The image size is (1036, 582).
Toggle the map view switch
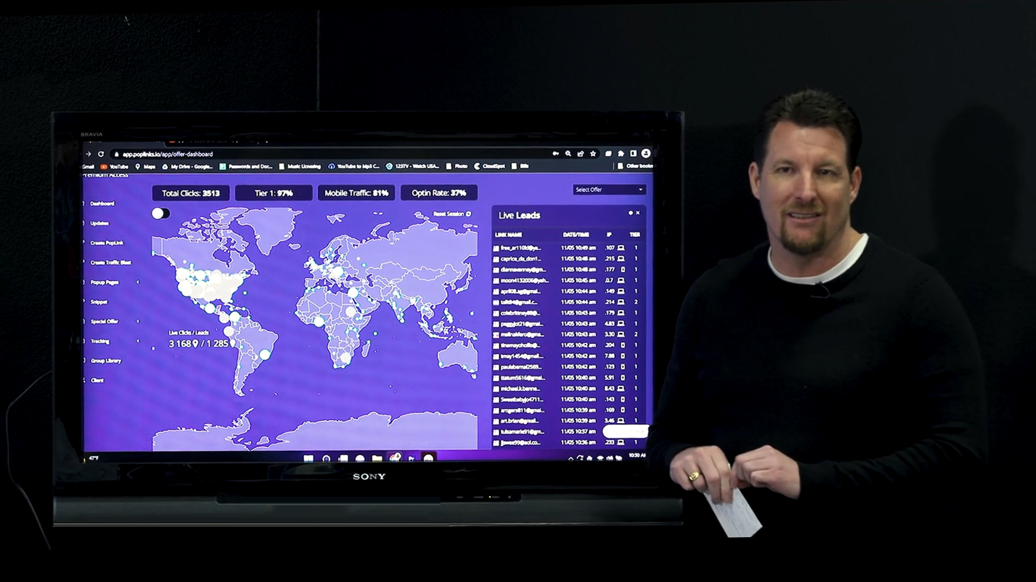coord(160,214)
